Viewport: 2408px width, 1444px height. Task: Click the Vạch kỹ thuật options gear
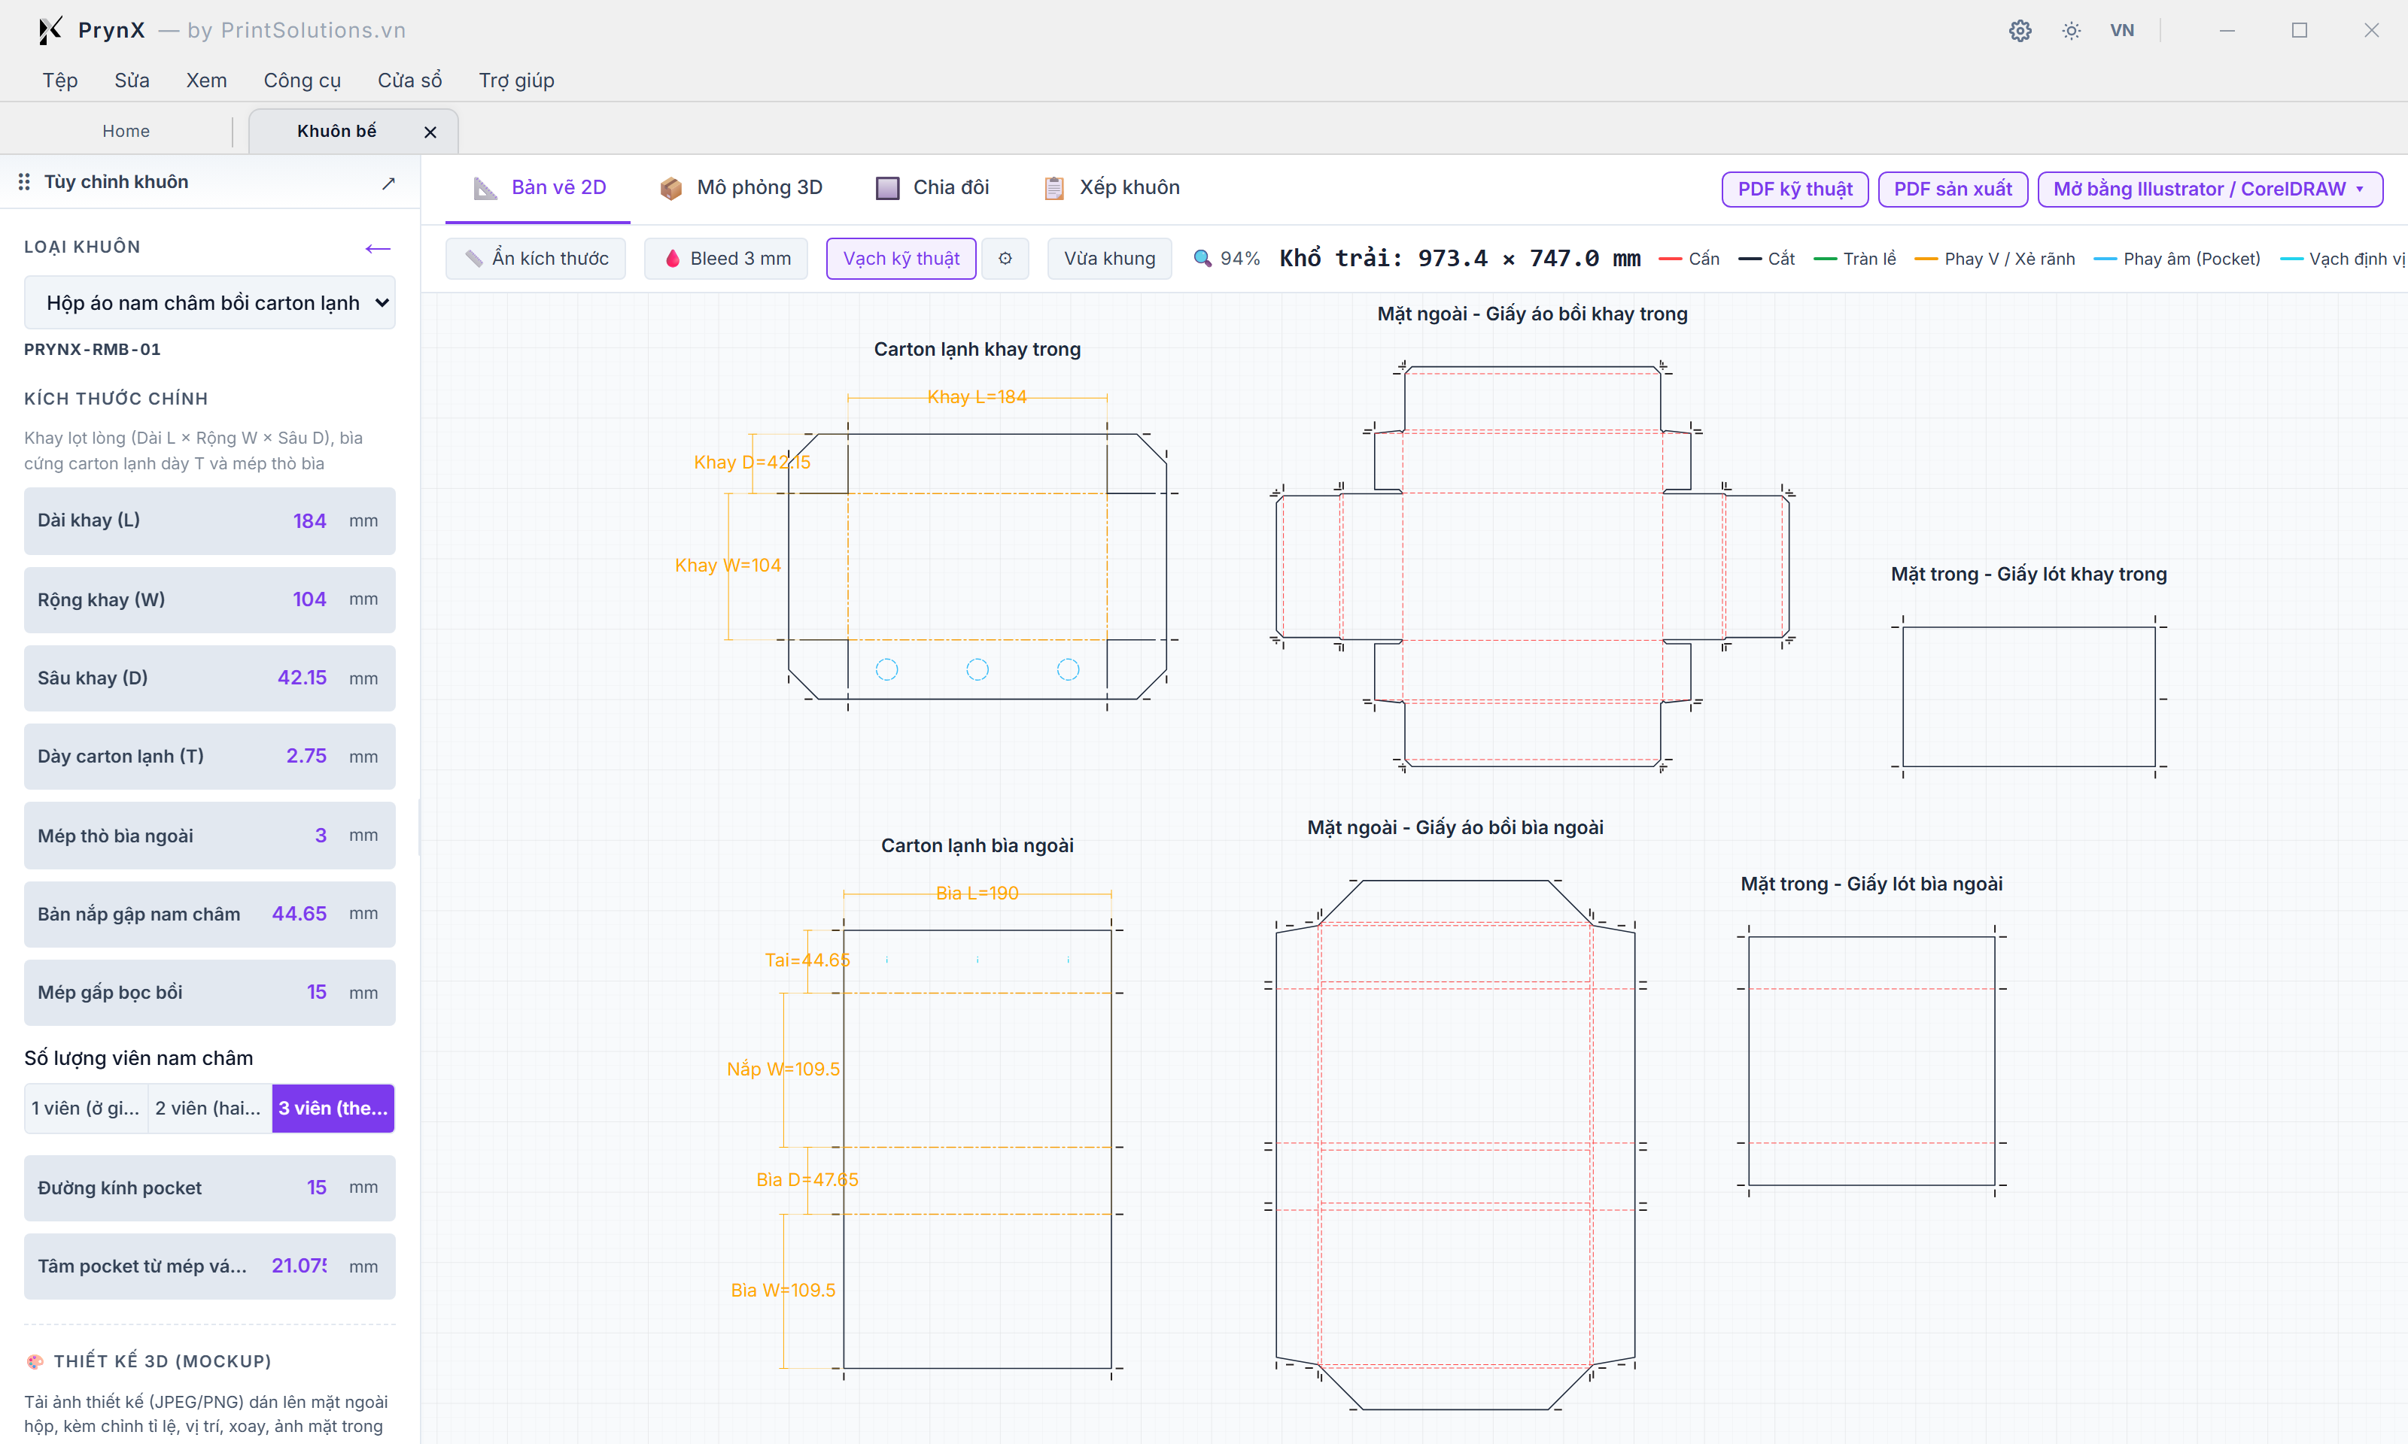[1005, 258]
